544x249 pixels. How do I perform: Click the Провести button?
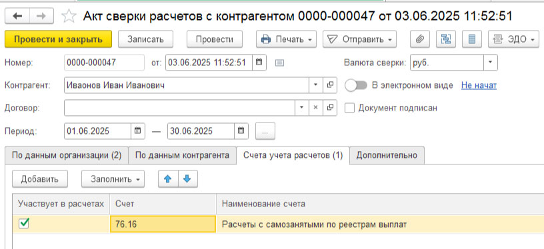(215, 39)
